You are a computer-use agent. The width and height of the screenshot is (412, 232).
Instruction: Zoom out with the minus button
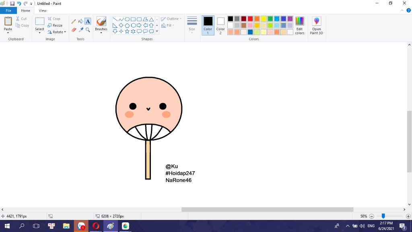[371, 216]
